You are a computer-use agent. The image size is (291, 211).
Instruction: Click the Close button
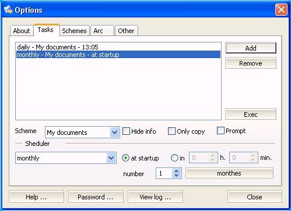pyautogui.click(x=255, y=196)
